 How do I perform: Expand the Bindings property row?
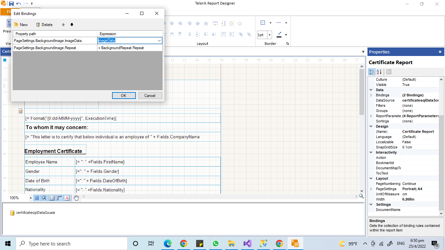point(371,95)
